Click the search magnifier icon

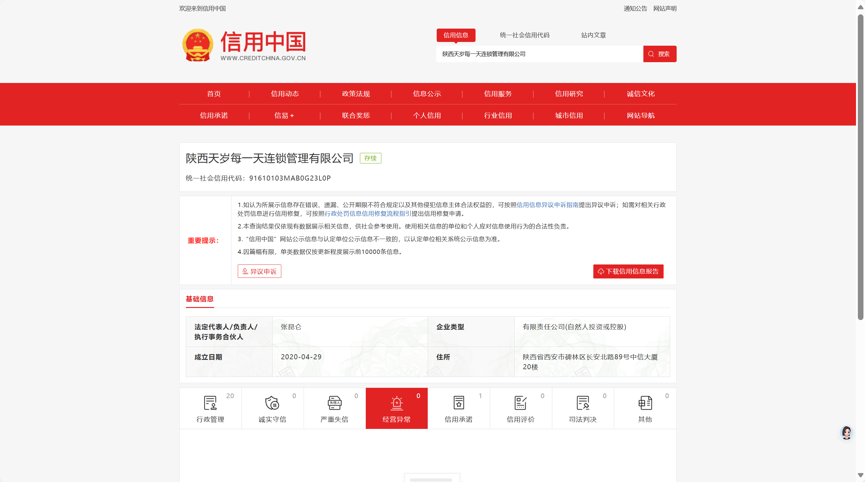tap(651, 54)
